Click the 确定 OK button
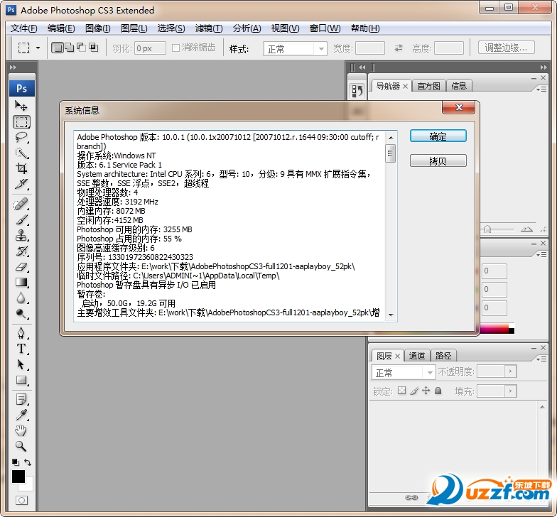The width and height of the screenshot is (557, 517). tap(438, 136)
